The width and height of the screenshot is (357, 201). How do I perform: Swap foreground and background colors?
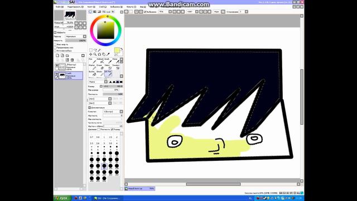(x=122, y=49)
